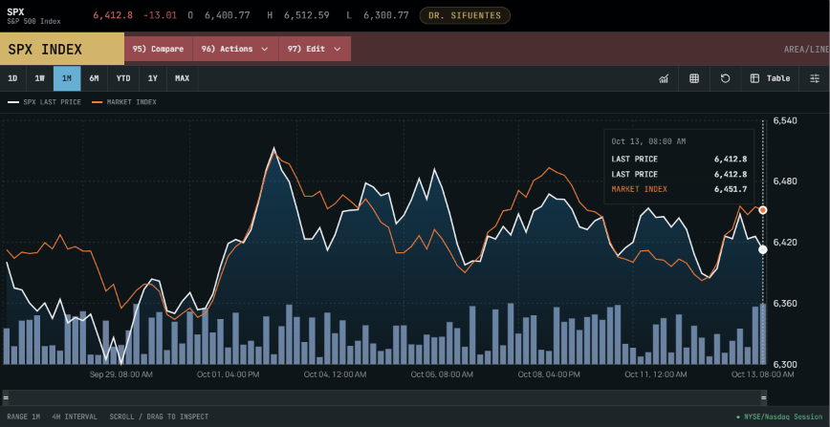This screenshot has height=427, width=830.
Task: Click the range navigator scrollbar track
Action: click(x=384, y=398)
